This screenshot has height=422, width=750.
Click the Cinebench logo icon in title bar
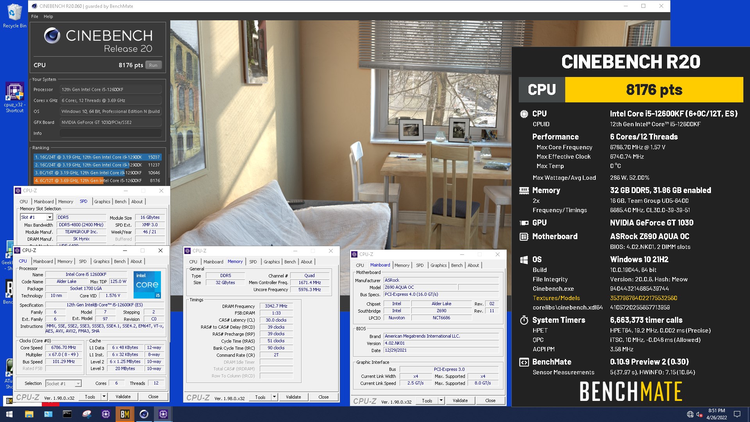(x=34, y=6)
